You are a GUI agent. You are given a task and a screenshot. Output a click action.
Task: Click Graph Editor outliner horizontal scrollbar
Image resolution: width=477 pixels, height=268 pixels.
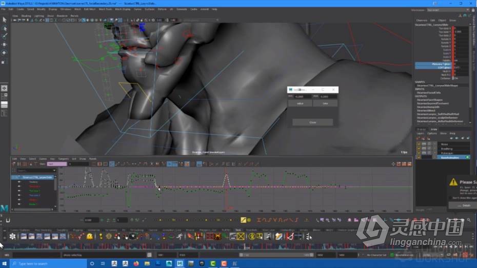pyautogui.click(x=32, y=209)
